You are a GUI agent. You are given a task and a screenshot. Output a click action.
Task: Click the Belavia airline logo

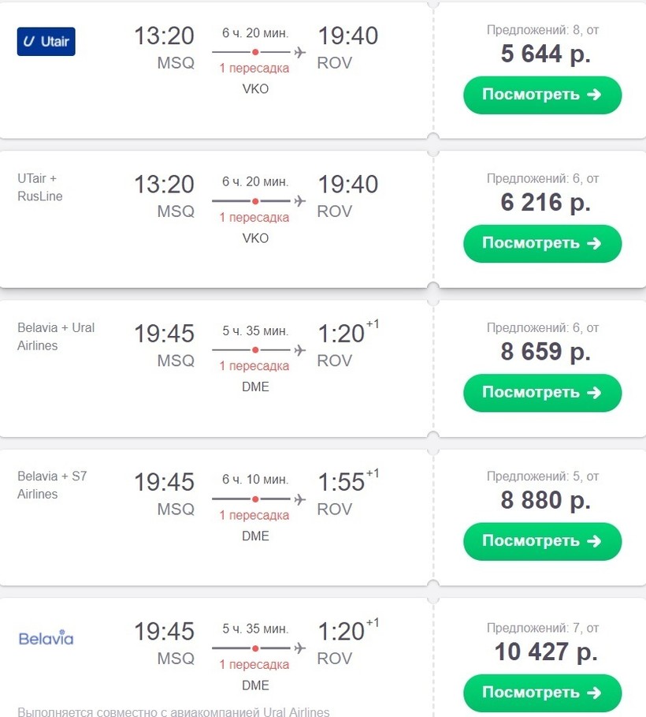[46, 637]
